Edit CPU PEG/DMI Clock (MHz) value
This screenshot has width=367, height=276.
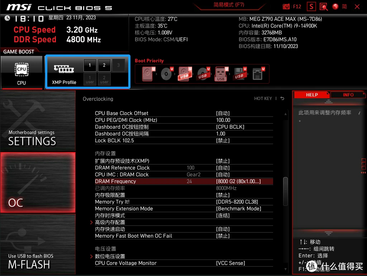coord(184,120)
